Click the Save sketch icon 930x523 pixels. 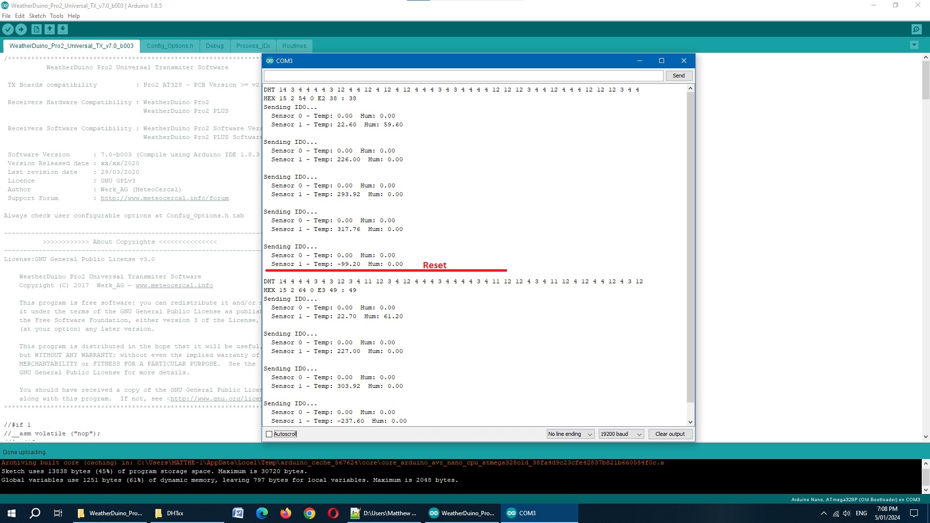tap(62, 30)
